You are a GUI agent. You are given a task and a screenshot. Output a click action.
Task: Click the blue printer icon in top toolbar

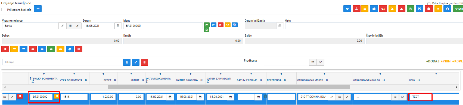447,9
